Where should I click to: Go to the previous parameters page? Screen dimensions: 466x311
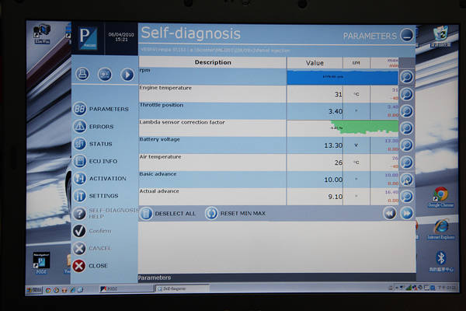tap(390, 213)
